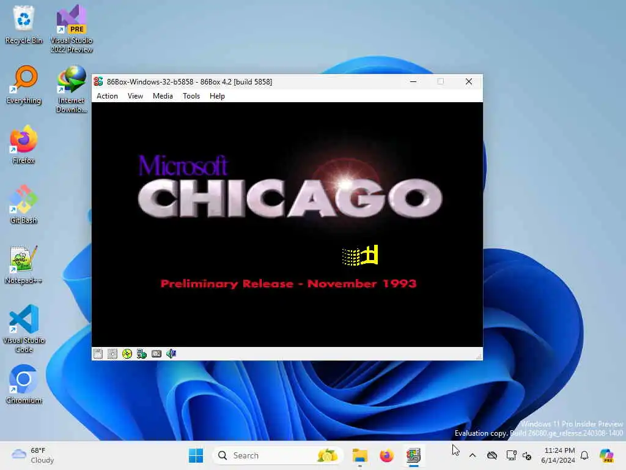Screen dimensions: 626x470
Task: Click the sound speaker status icon in 86Box
Action: tap(171, 354)
